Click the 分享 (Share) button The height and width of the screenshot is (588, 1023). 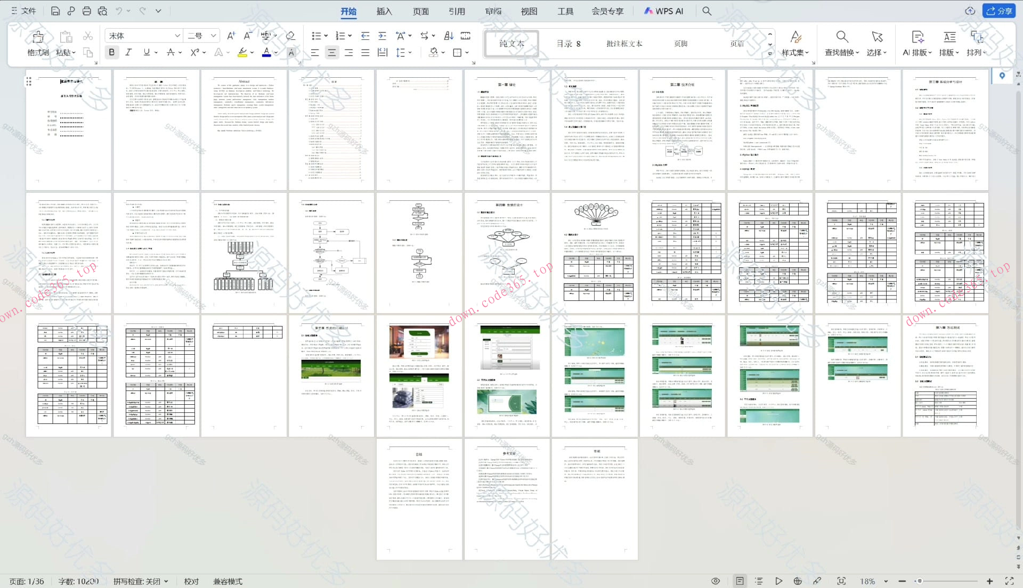[x=999, y=11]
